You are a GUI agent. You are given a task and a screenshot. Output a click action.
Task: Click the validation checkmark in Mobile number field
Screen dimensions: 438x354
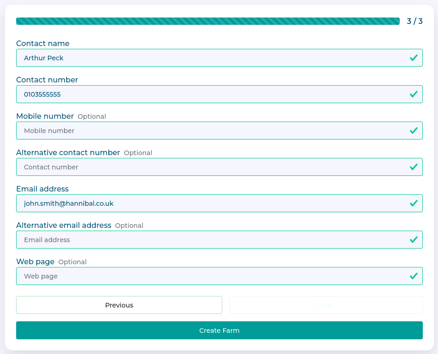coord(414,131)
